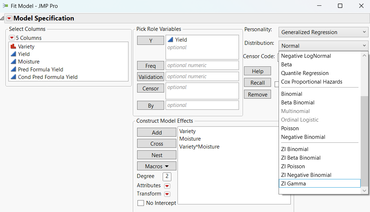
Task: Open the Transform red triangle menu
Action: pos(167,194)
